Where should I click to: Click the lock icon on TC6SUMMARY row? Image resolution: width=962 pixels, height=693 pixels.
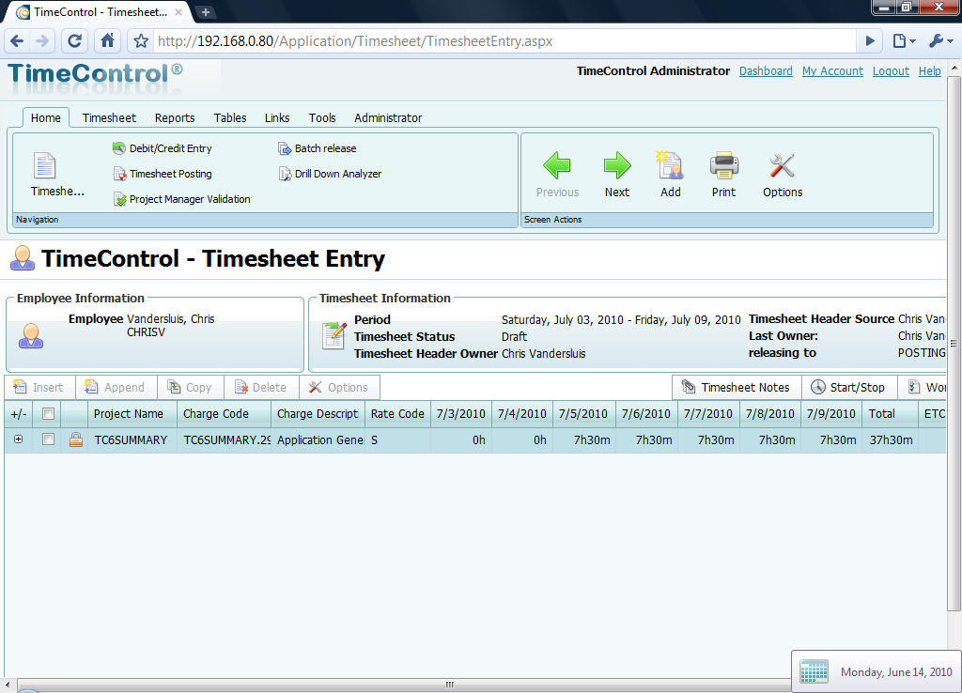pos(76,439)
